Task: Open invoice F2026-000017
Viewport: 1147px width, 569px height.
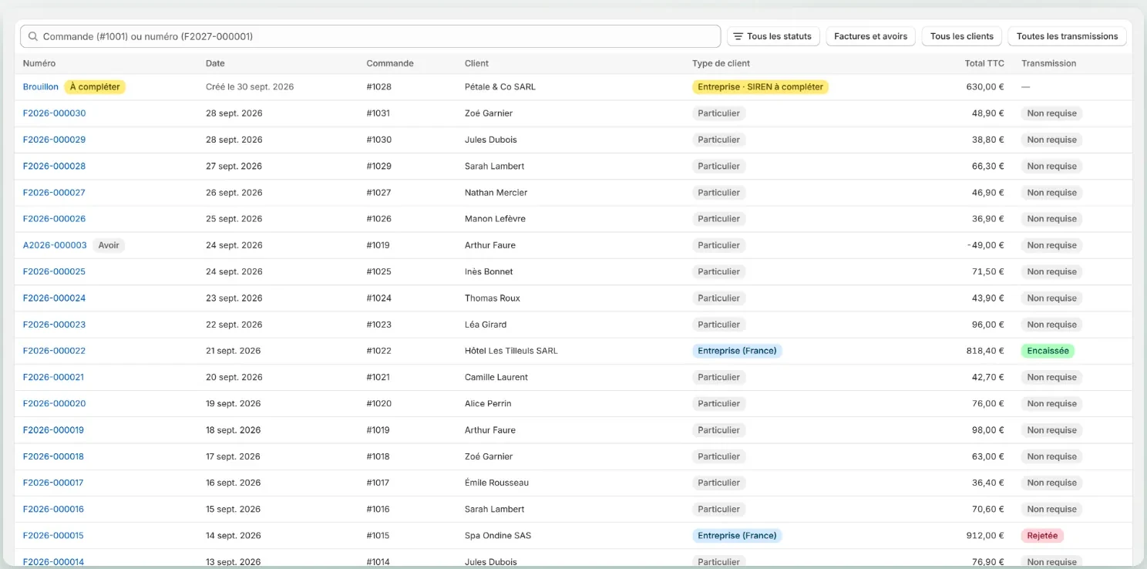Action: pos(53,483)
